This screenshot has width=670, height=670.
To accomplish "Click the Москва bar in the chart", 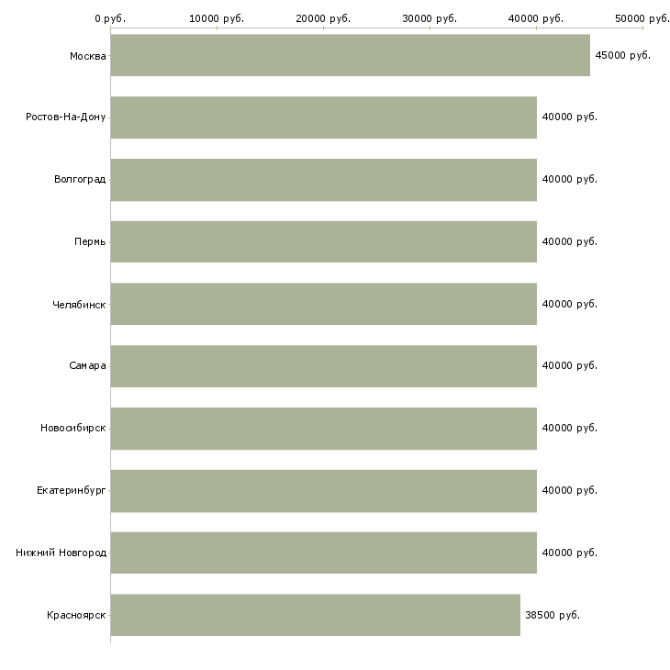I will [351, 55].
